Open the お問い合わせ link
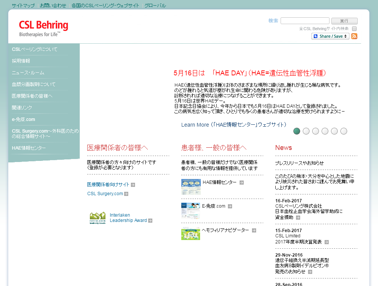Viewport: 378px width, 286px height. (53, 5)
